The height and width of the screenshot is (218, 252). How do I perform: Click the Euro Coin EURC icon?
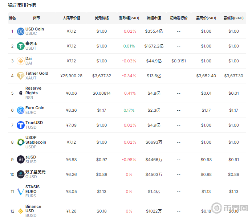[20, 110]
